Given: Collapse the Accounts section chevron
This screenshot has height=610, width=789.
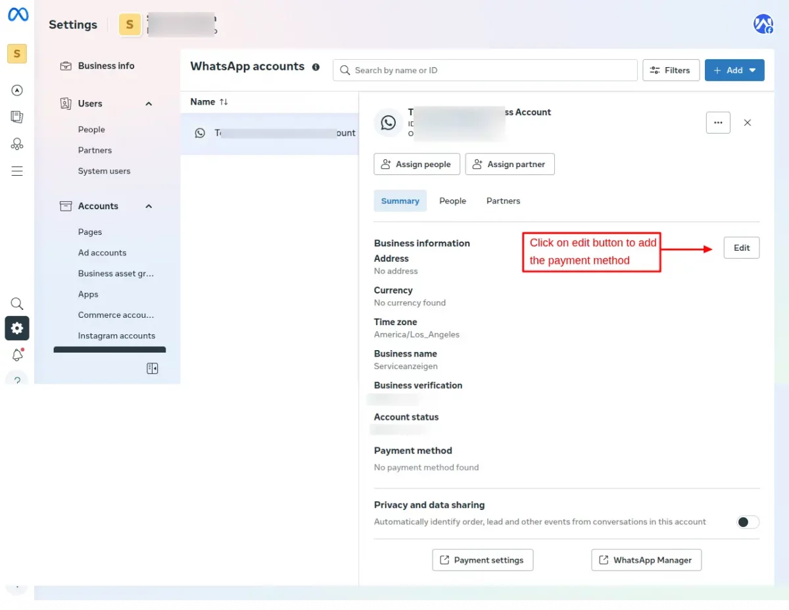Looking at the screenshot, I should pyautogui.click(x=149, y=207).
